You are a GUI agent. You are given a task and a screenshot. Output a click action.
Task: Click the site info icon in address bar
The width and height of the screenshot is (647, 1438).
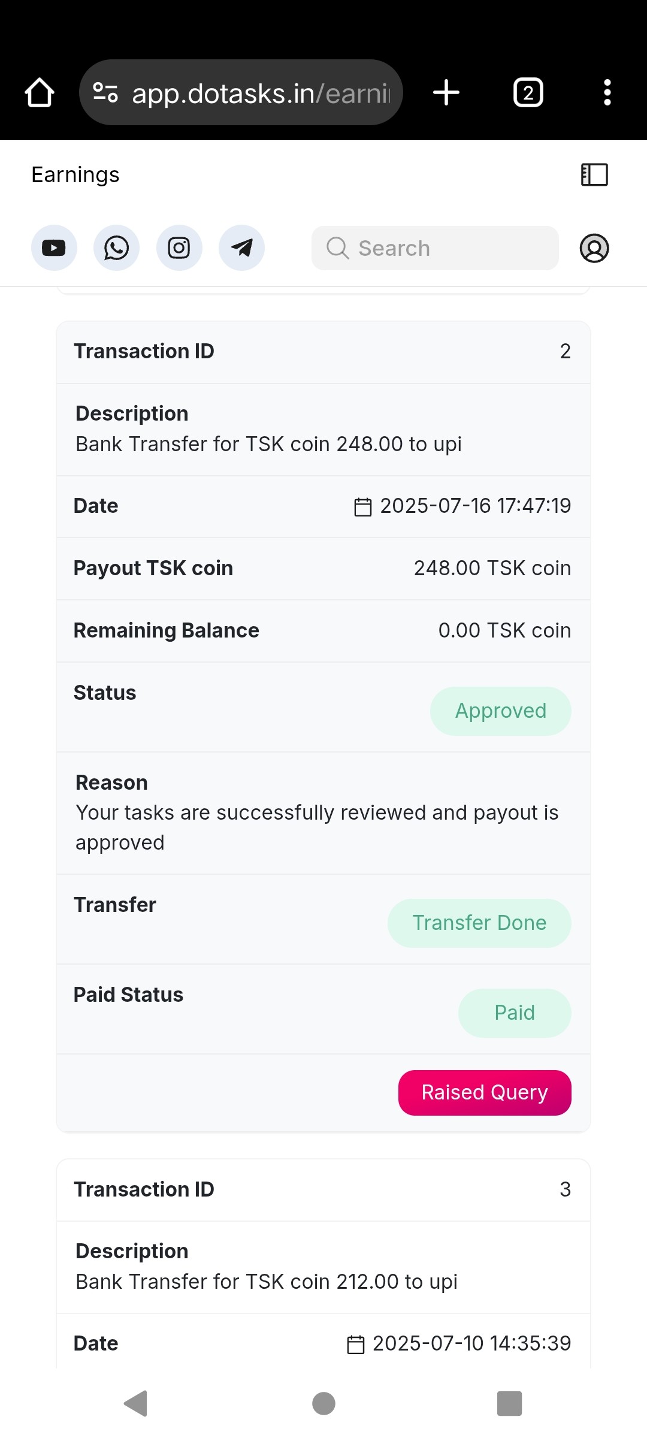click(x=105, y=93)
